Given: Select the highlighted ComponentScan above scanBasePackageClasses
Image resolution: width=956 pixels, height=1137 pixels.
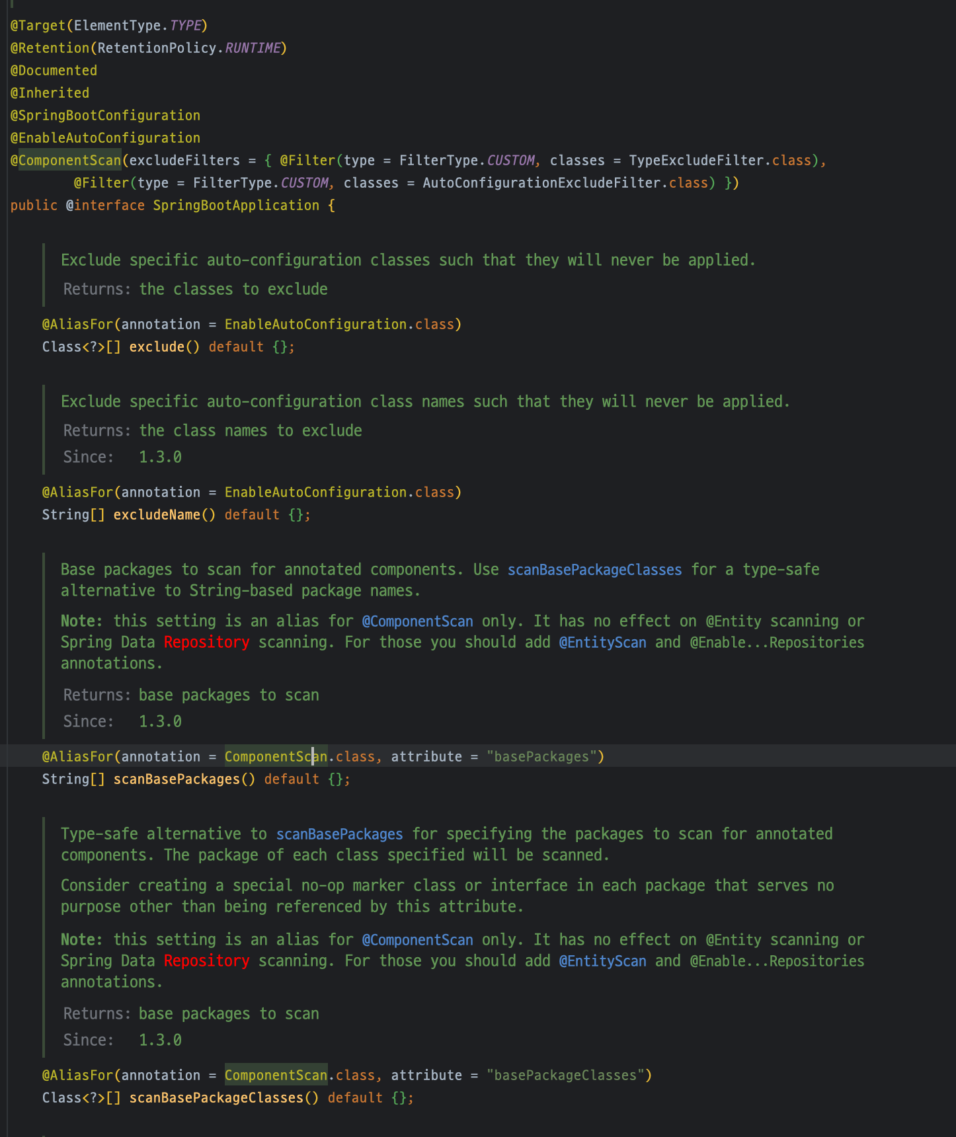Looking at the screenshot, I should pos(276,1076).
